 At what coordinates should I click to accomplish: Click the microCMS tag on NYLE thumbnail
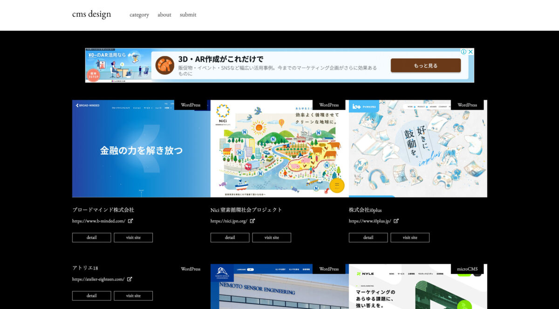click(467, 269)
